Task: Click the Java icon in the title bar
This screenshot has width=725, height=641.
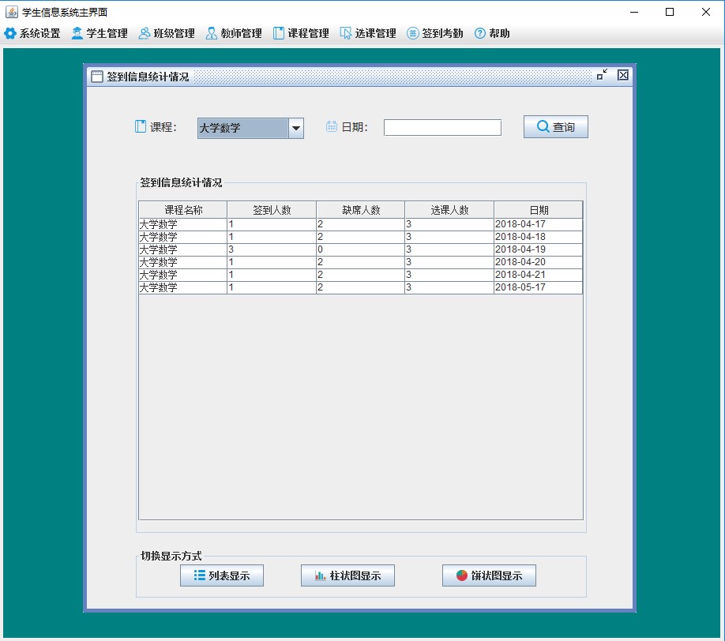Action: pyautogui.click(x=12, y=12)
